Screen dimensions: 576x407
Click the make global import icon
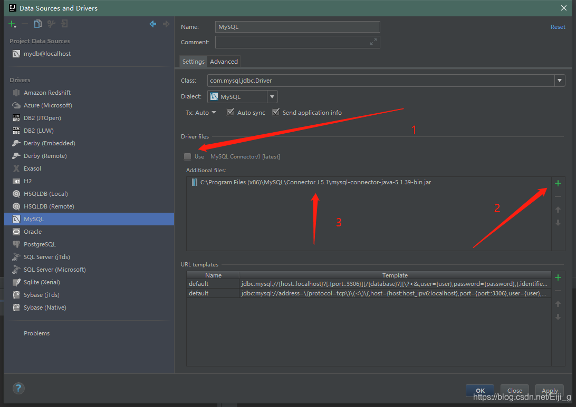pos(64,24)
